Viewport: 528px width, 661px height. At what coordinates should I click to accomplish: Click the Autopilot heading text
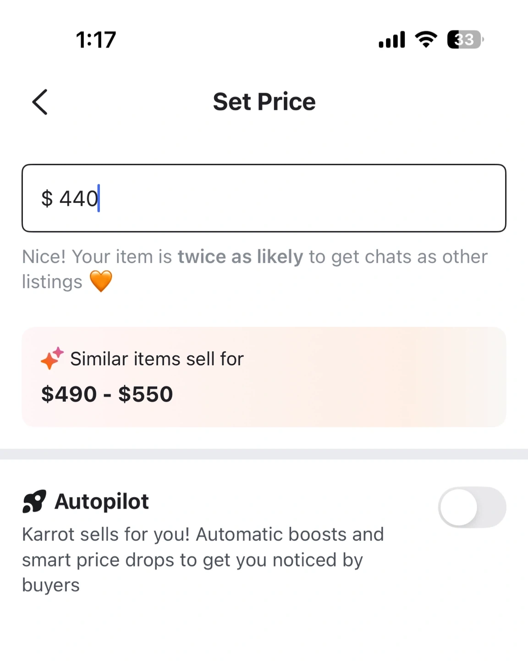(102, 501)
